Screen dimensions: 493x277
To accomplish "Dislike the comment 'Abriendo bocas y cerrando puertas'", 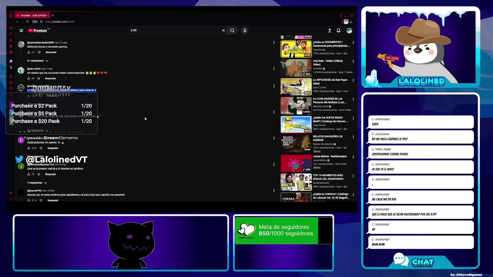I will (x=39, y=52).
